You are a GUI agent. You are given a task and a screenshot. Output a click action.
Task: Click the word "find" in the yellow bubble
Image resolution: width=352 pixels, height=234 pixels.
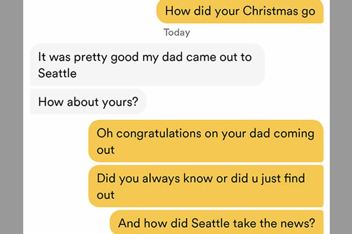coord(294,179)
